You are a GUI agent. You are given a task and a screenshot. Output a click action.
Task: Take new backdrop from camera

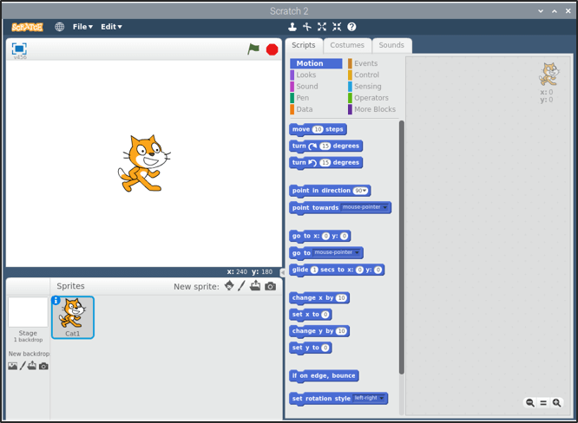43,366
